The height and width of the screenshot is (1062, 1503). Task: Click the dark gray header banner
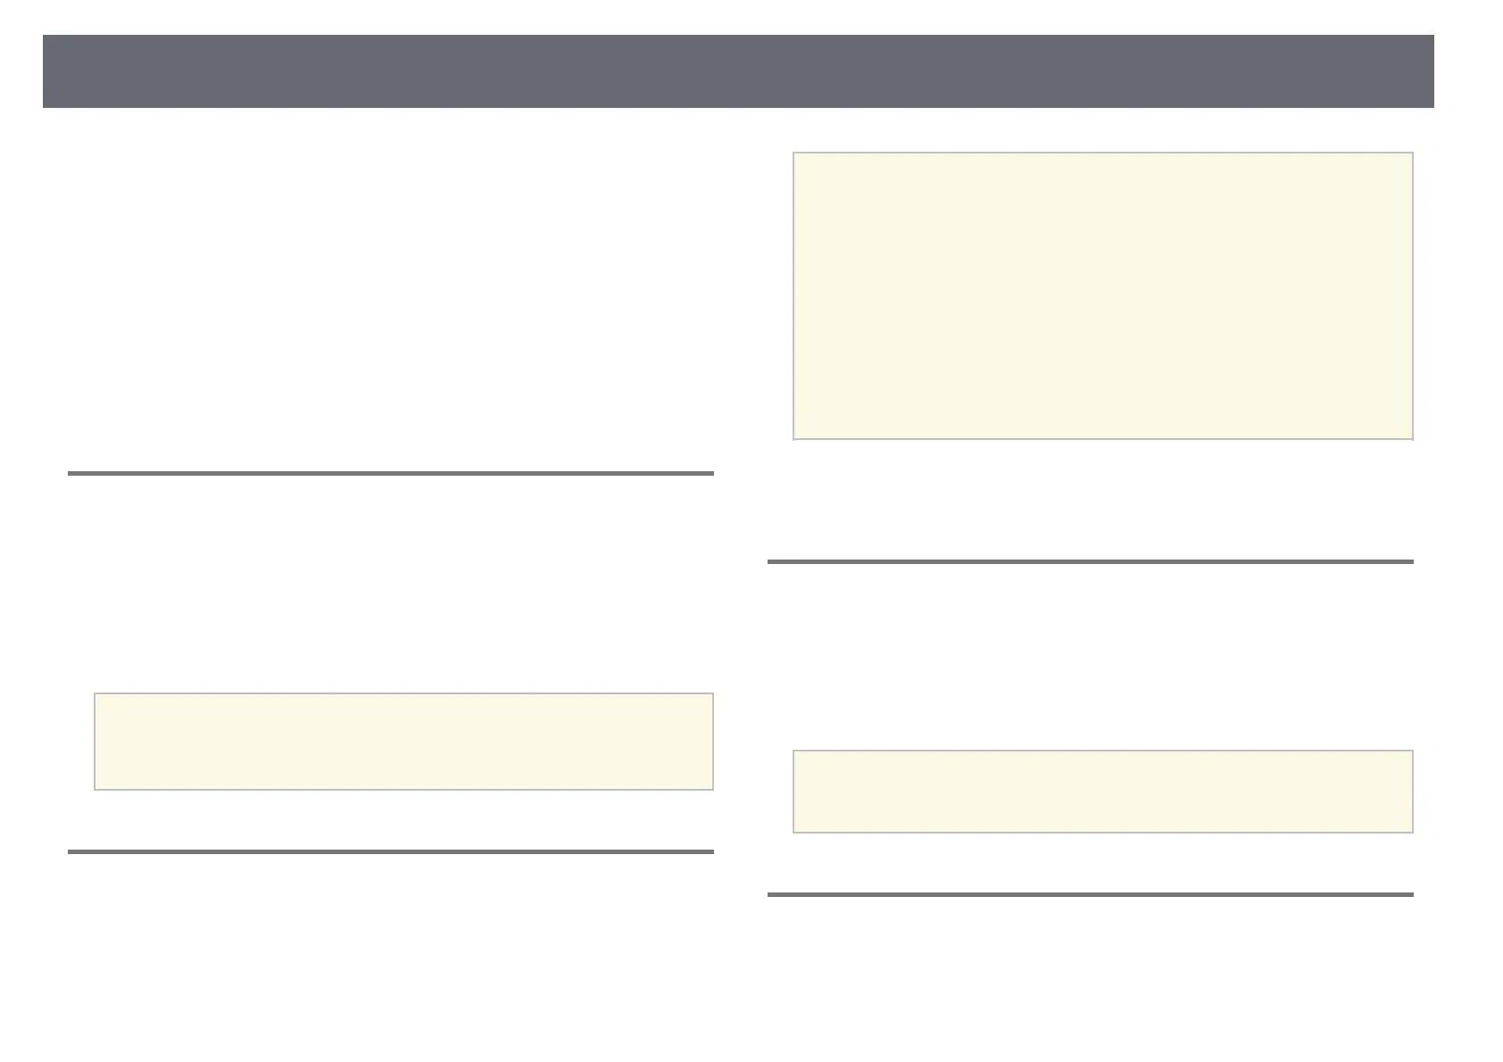[x=738, y=71]
